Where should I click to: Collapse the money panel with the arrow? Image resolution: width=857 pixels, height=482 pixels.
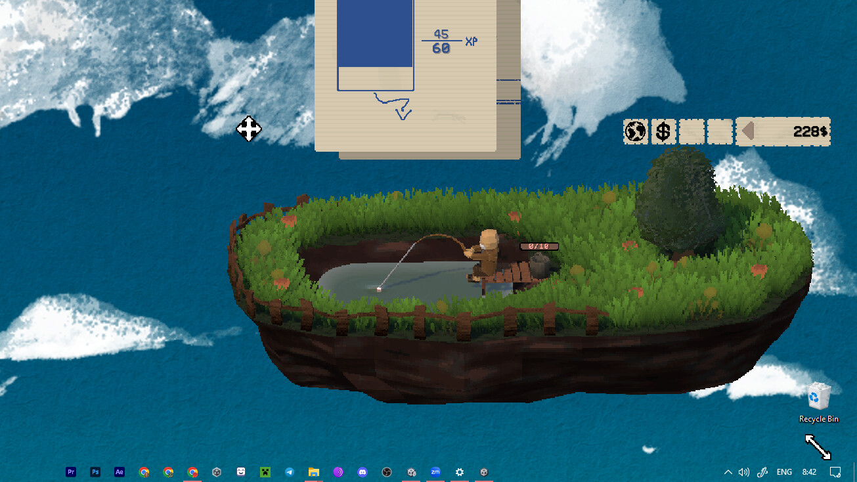coord(747,131)
